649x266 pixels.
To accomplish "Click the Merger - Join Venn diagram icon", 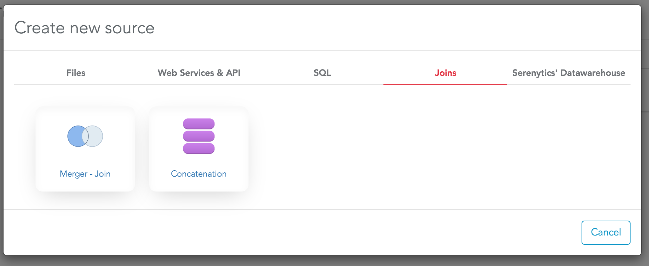I will 85,136.
